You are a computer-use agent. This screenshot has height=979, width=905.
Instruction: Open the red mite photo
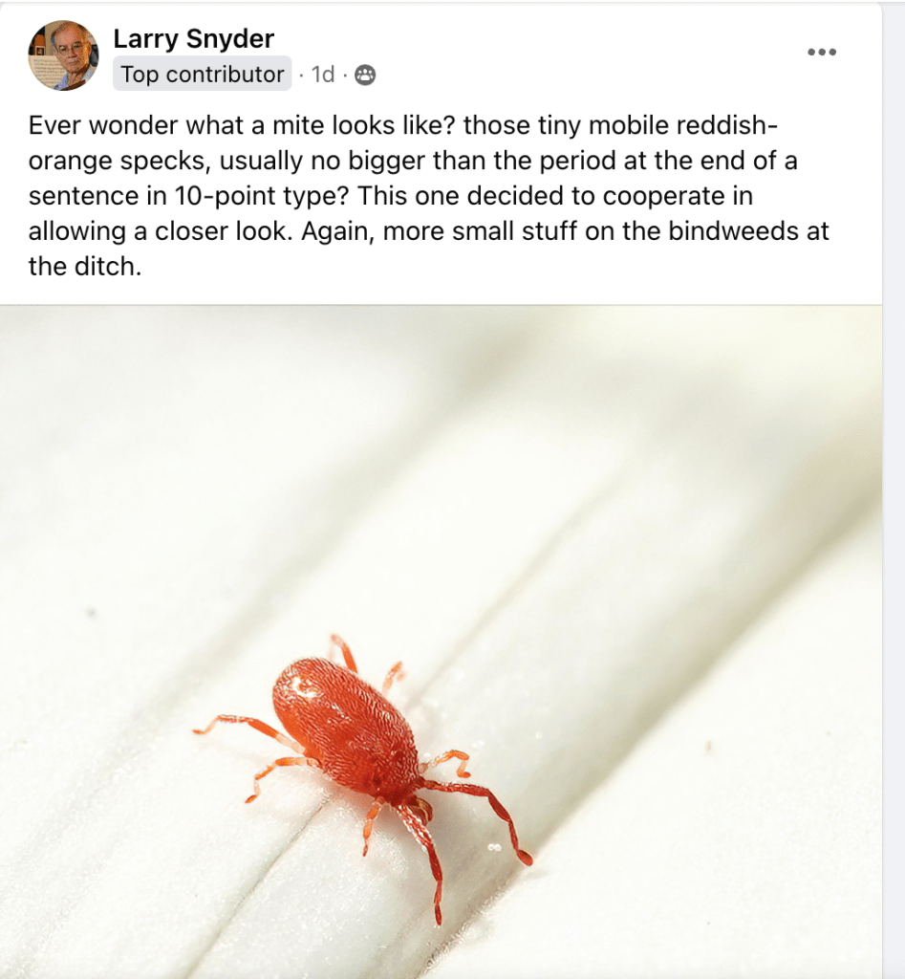[x=441, y=642]
